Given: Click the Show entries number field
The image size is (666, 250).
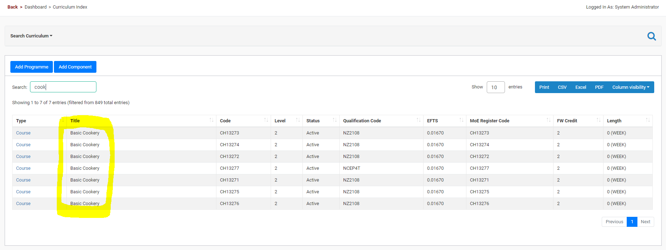Looking at the screenshot, I should (496, 87).
